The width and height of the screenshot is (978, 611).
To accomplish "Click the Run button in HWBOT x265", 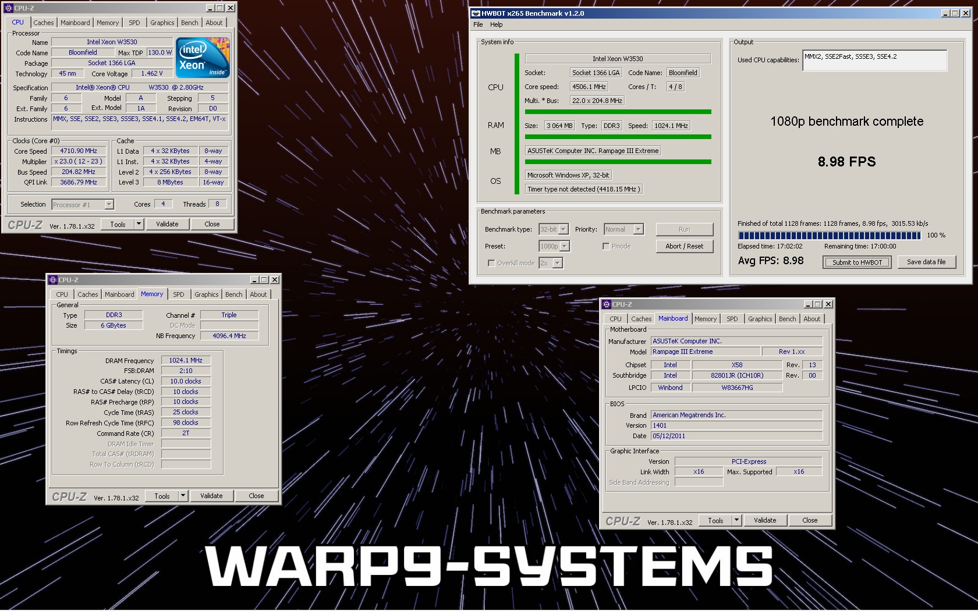I will [x=685, y=229].
